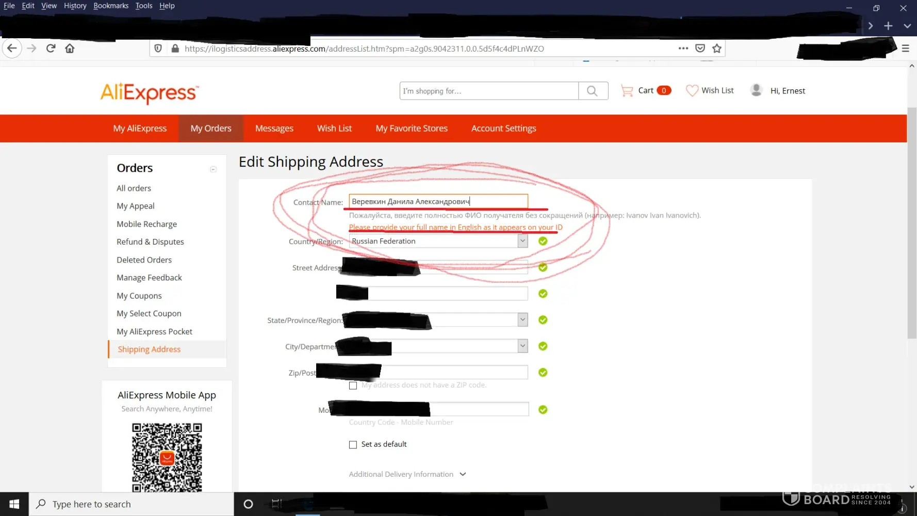Open the File menu
The height and width of the screenshot is (516, 917).
pyautogui.click(x=9, y=6)
